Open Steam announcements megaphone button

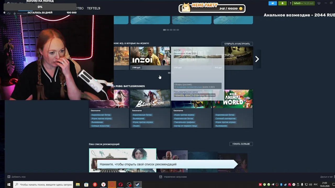pos(272,3)
